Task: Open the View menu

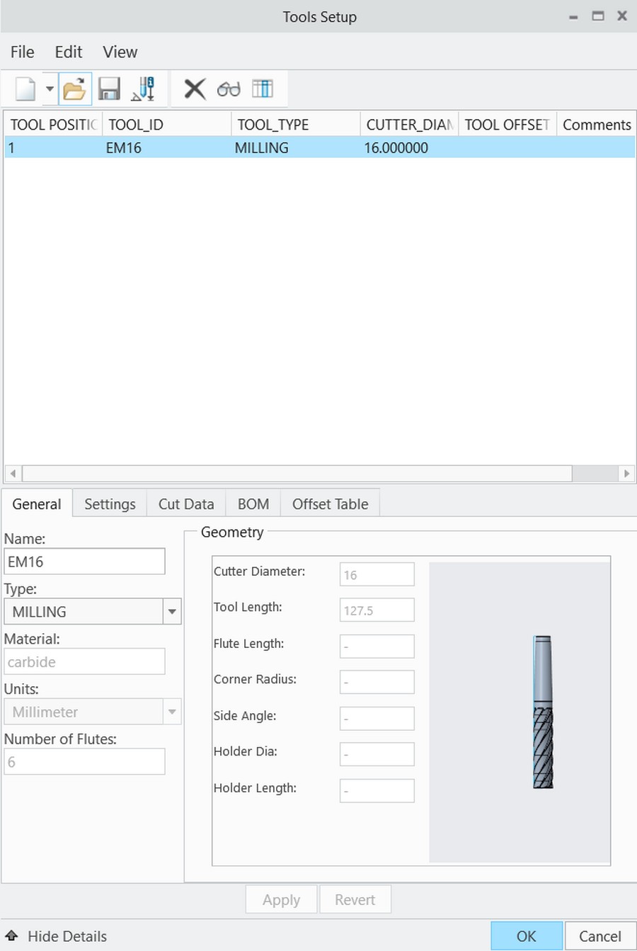Action: 120,52
